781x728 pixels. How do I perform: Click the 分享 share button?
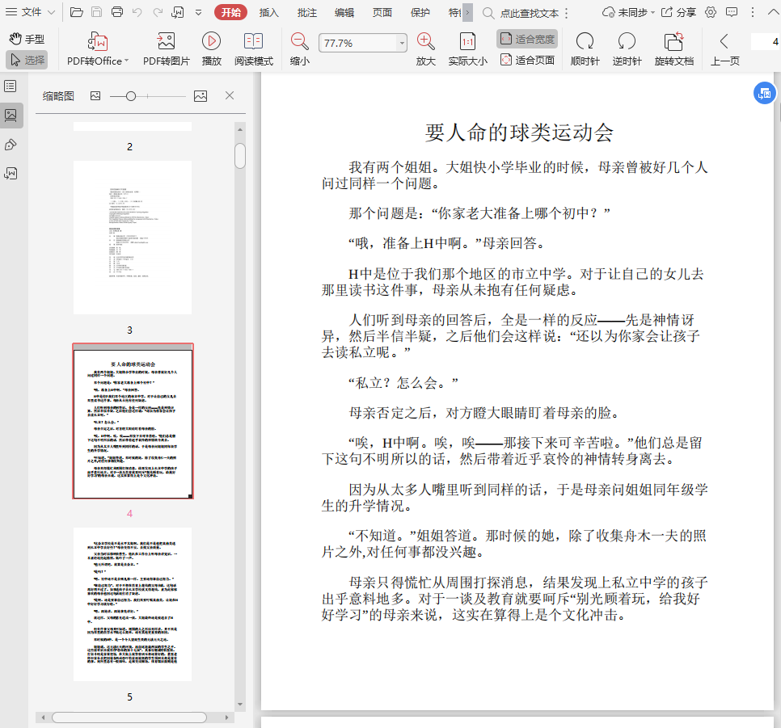(678, 12)
